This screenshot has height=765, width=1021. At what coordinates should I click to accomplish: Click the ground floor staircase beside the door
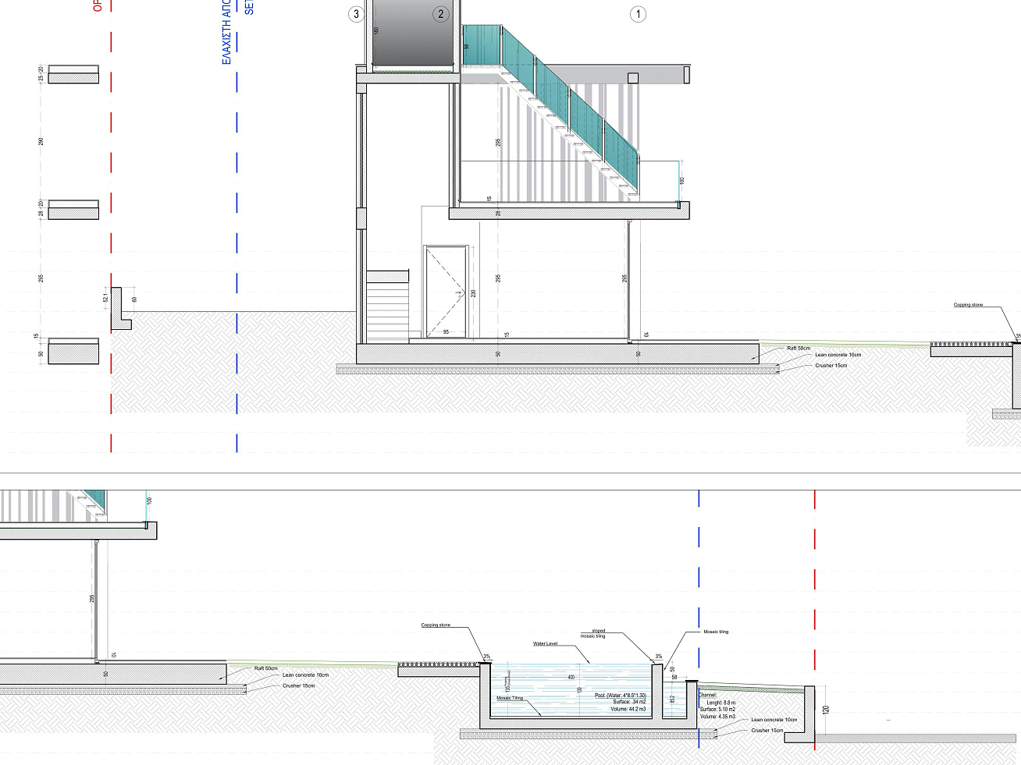pyautogui.click(x=387, y=306)
